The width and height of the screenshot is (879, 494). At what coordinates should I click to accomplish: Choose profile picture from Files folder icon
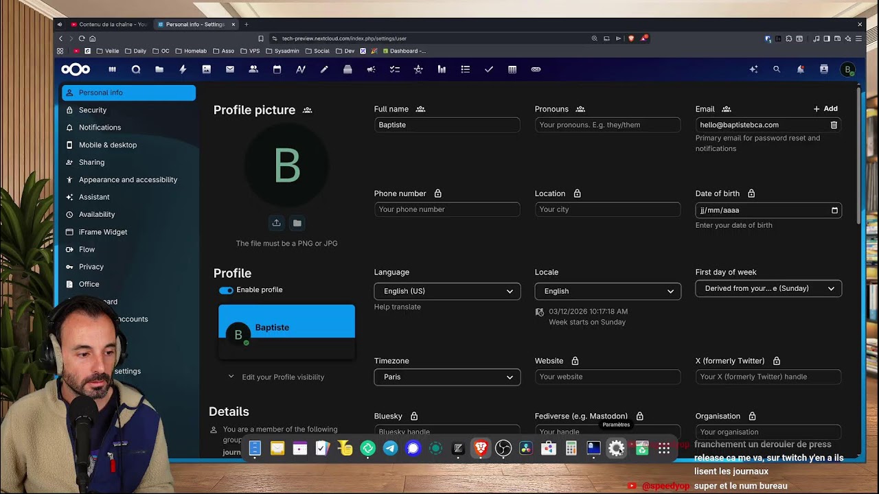click(x=297, y=223)
